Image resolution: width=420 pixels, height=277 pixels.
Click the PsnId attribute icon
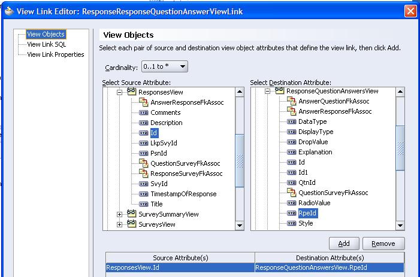[144, 153]
